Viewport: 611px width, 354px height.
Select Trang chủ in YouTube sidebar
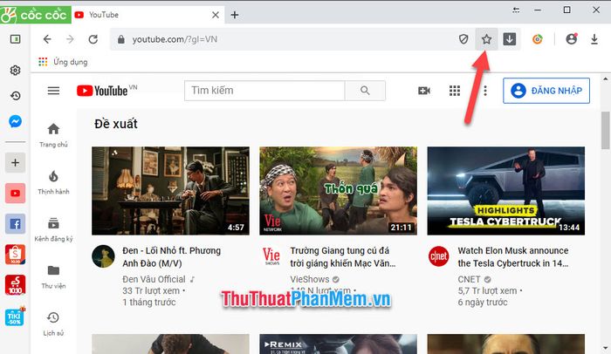click(x=53, y=135)
